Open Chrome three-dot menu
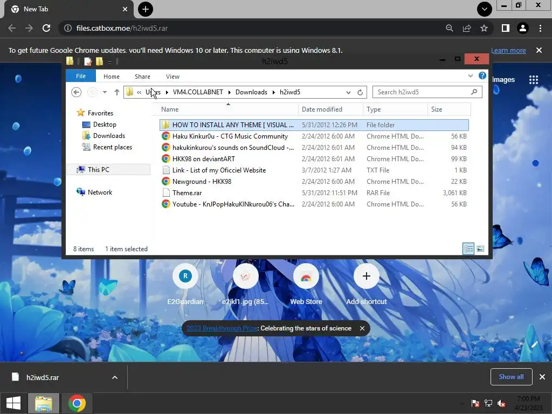Viewport: 552px width, 414px height. tap(540, 28)
